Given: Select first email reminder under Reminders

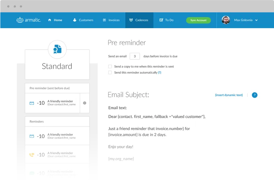Looking at the screenshot, I should [x=57, y=136].
